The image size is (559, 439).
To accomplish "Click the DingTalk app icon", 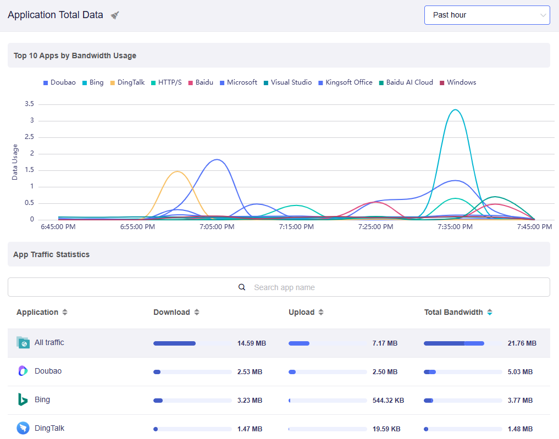I will point(23,428).
